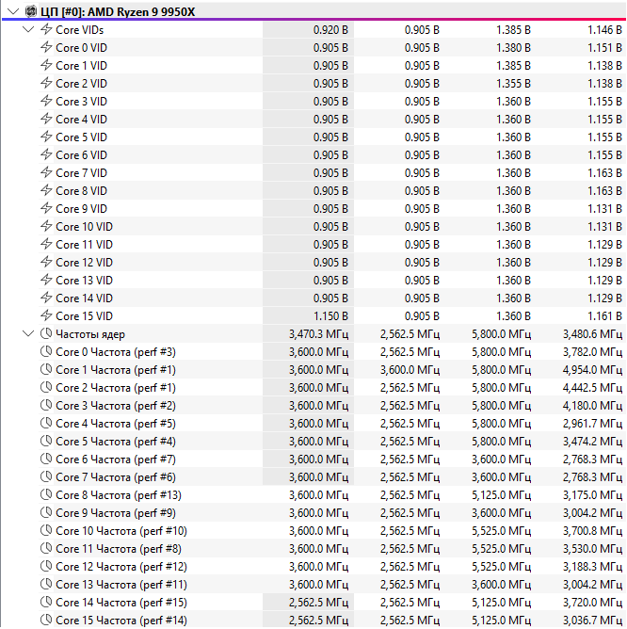
Task: Click the 4,954.0 МГц average of Core 1 Частота
Action: click(x=592, y=370)
